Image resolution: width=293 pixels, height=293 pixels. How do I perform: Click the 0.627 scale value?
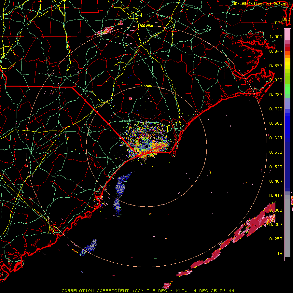coord(276,138)
